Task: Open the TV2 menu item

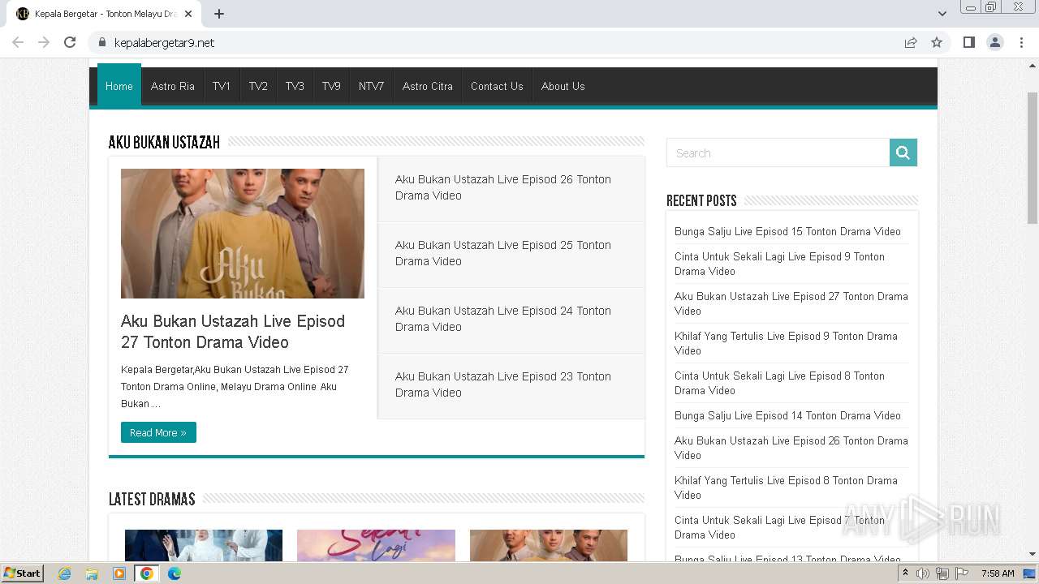Action: [258, 86]
